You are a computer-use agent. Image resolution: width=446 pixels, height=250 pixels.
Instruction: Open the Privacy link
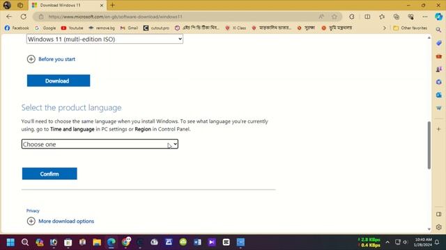[x=33, y=210]
